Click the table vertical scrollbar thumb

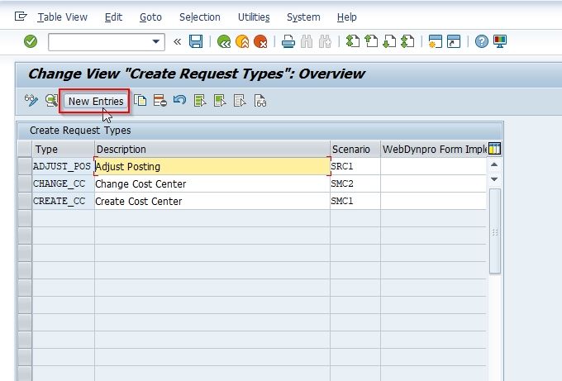494,231
